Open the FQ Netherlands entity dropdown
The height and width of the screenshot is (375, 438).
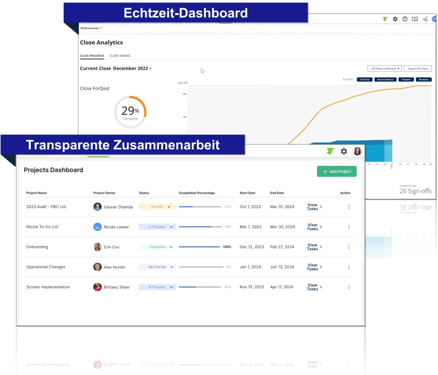[91, 28]
